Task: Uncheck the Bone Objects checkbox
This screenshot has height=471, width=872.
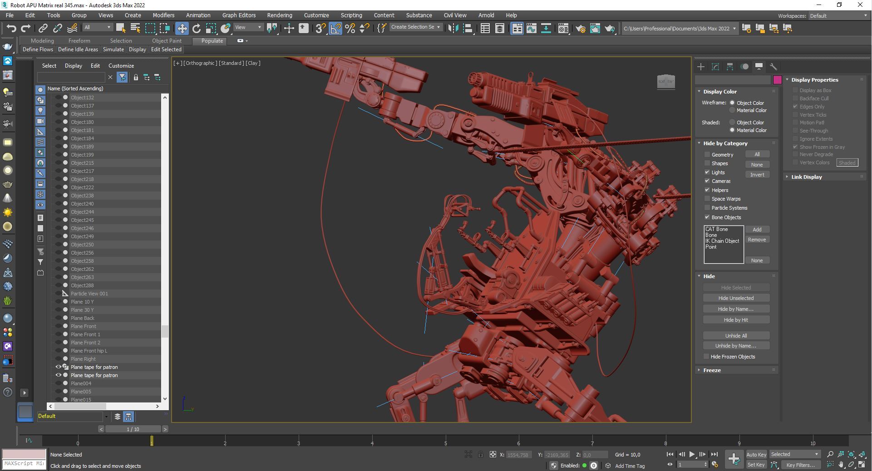Action: [707, 217]
